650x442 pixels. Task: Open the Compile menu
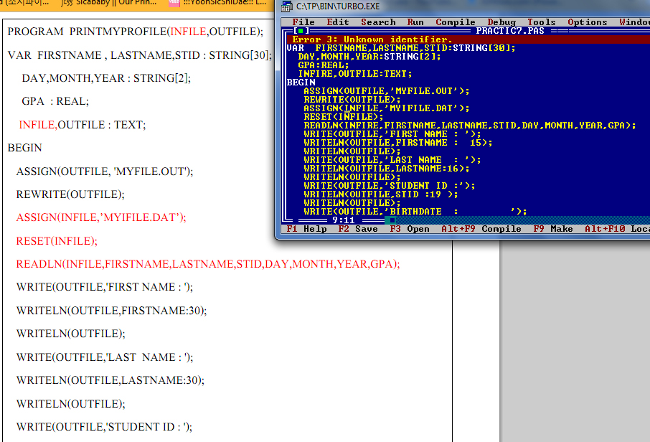(x=455, y=22)
